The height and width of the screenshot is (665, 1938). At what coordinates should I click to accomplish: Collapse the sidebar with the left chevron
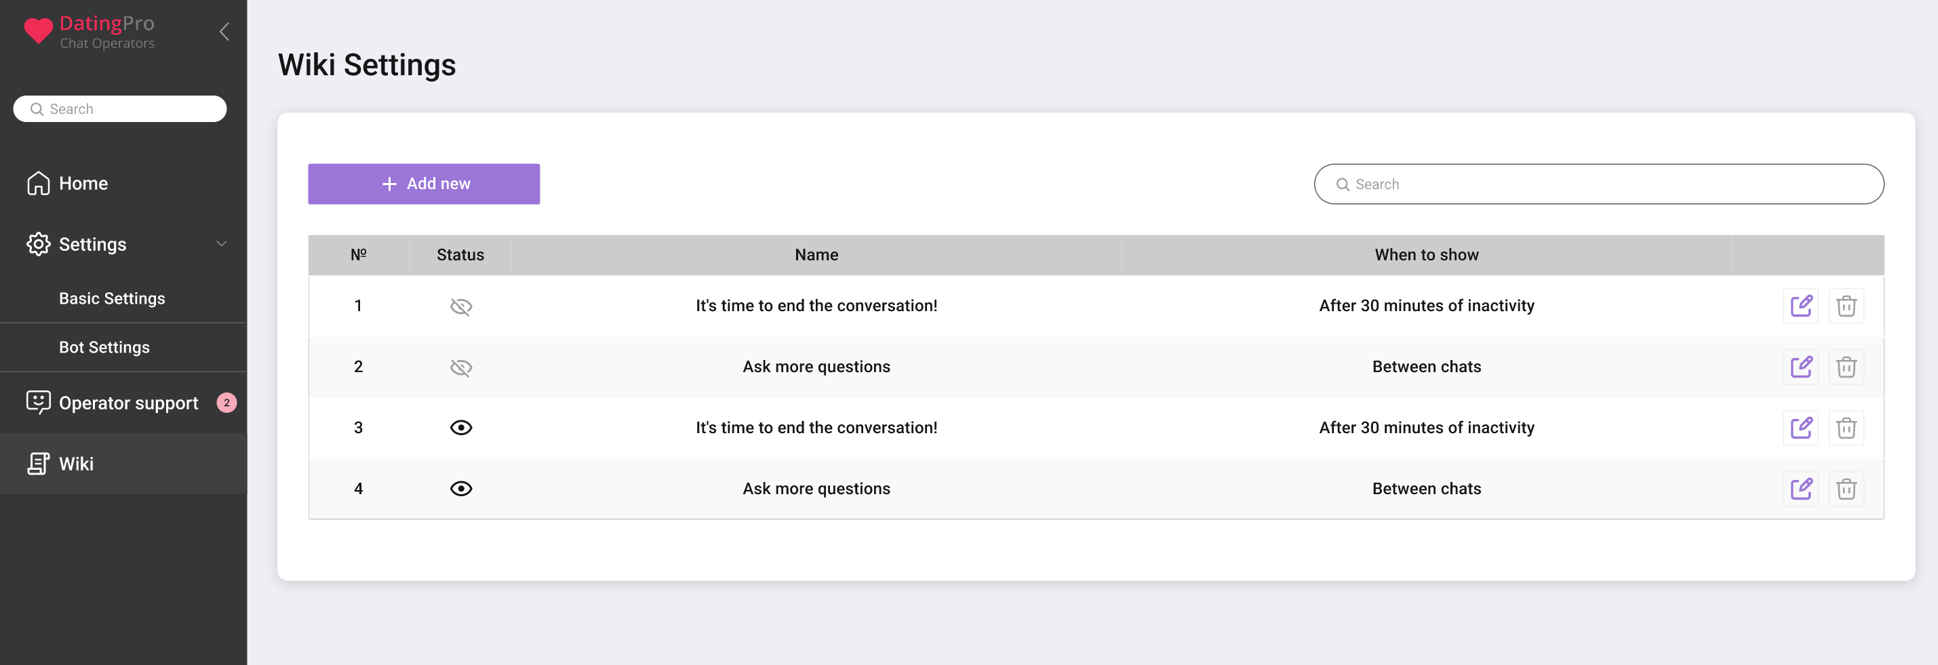tap(224, 32)
